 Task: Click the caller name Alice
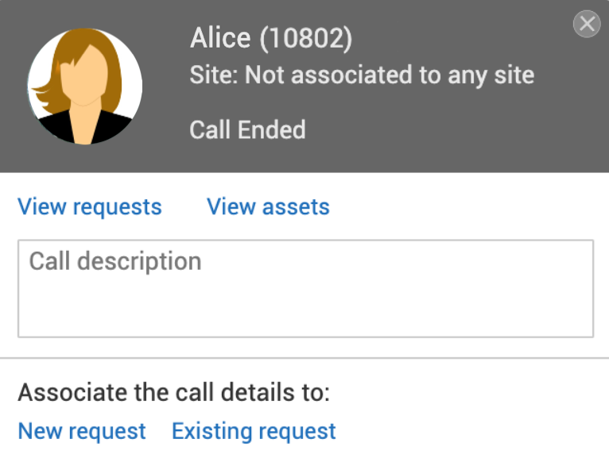click(x=220, y=37)
